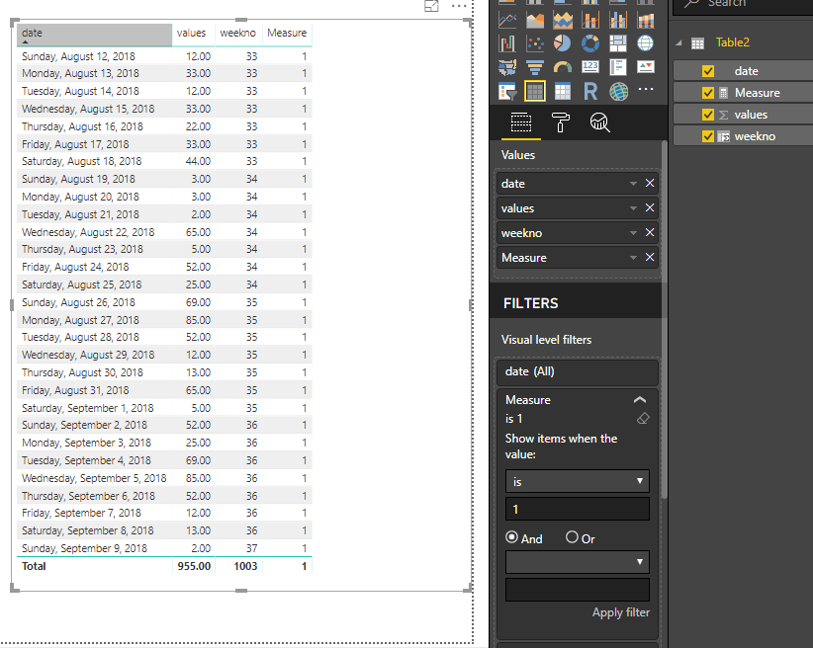Select the ribbon chart visualization

click(x=645, y=21)
